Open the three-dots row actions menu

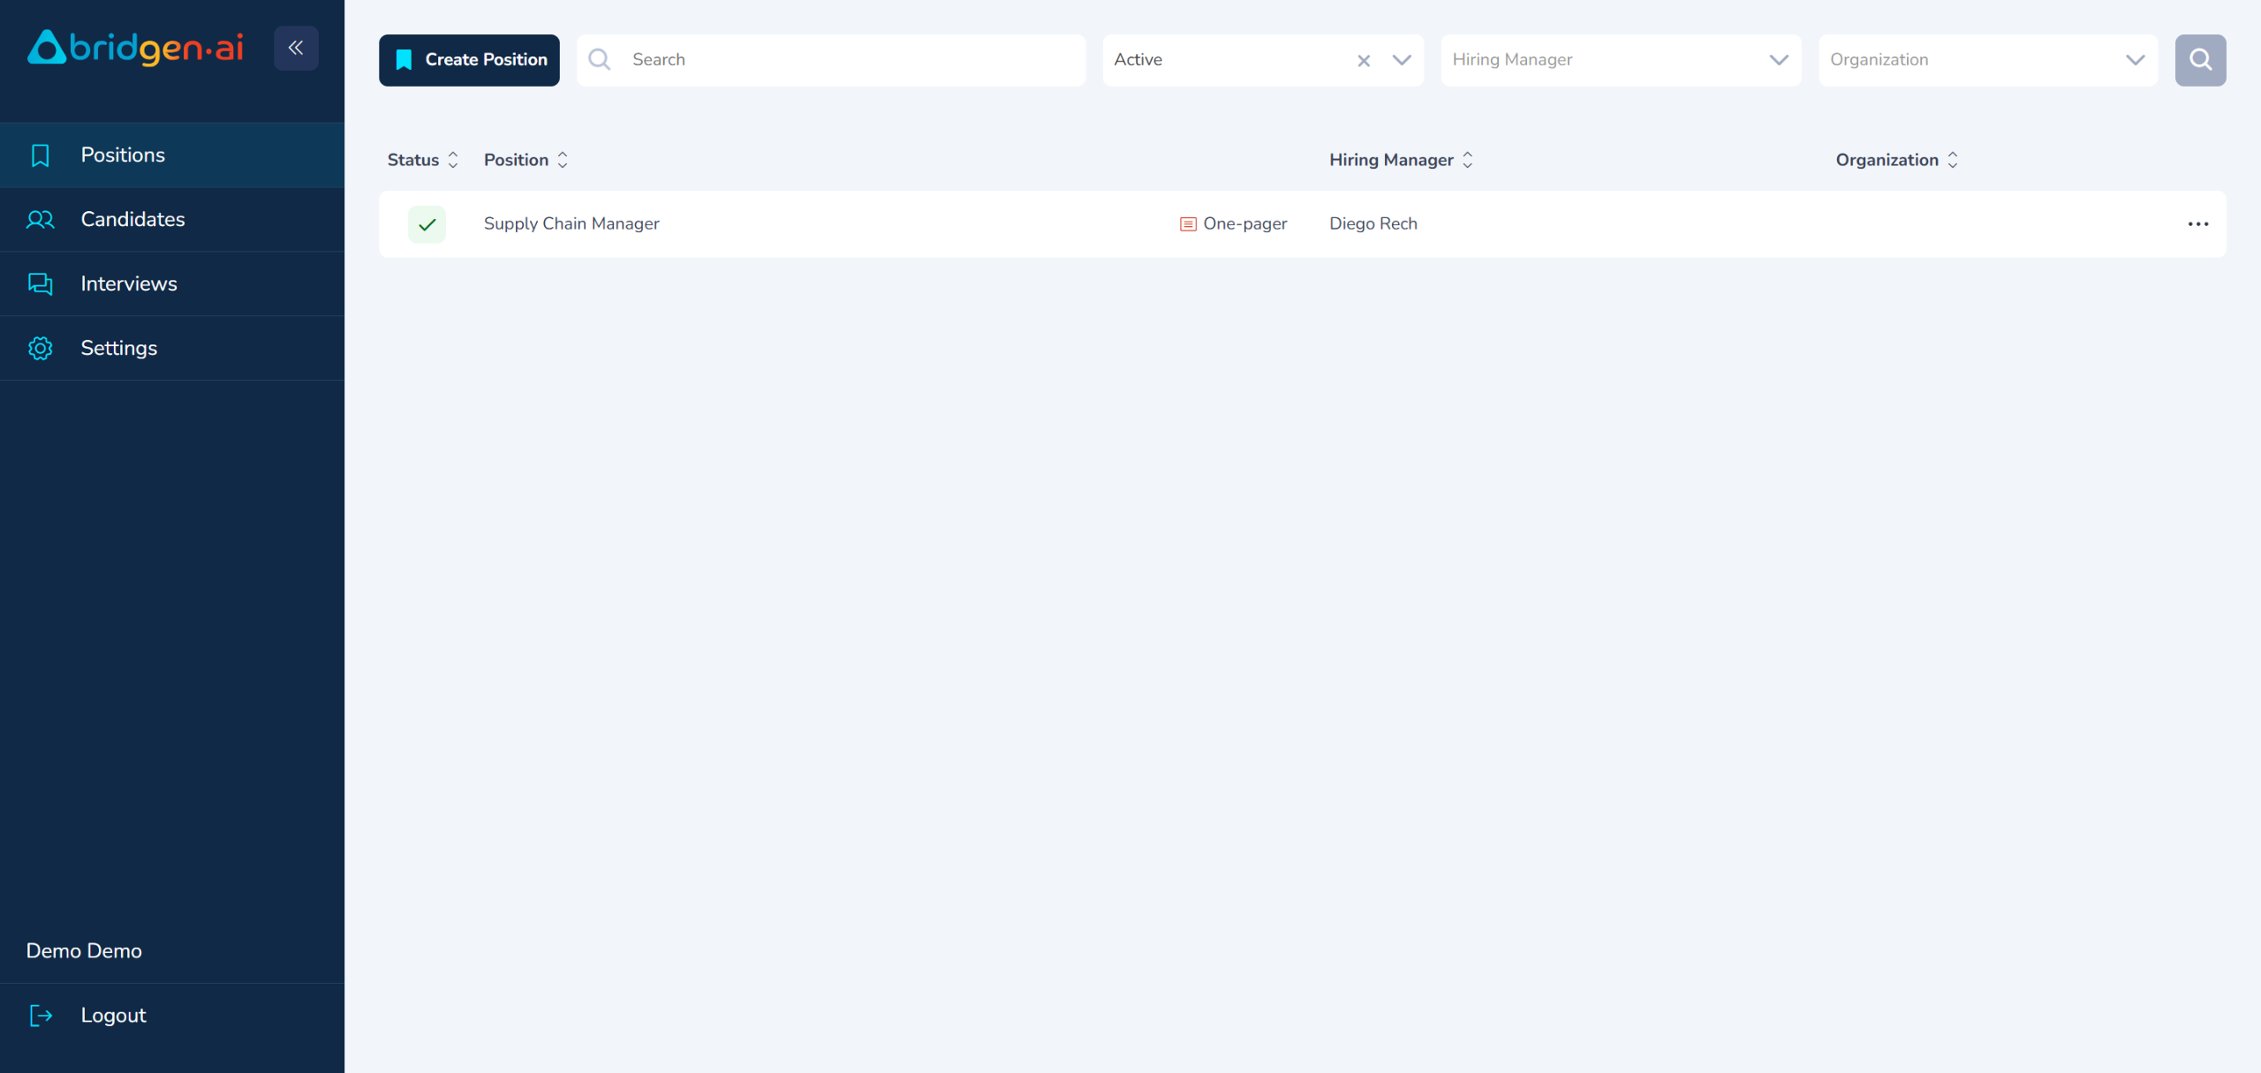[2197, 224]
